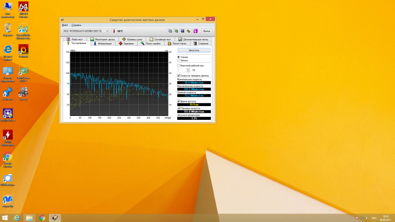The width and height of the screenshot is (395, 222).
Task: Click the Recycle Bin desktop icon
Action: [x=8, y=29]
